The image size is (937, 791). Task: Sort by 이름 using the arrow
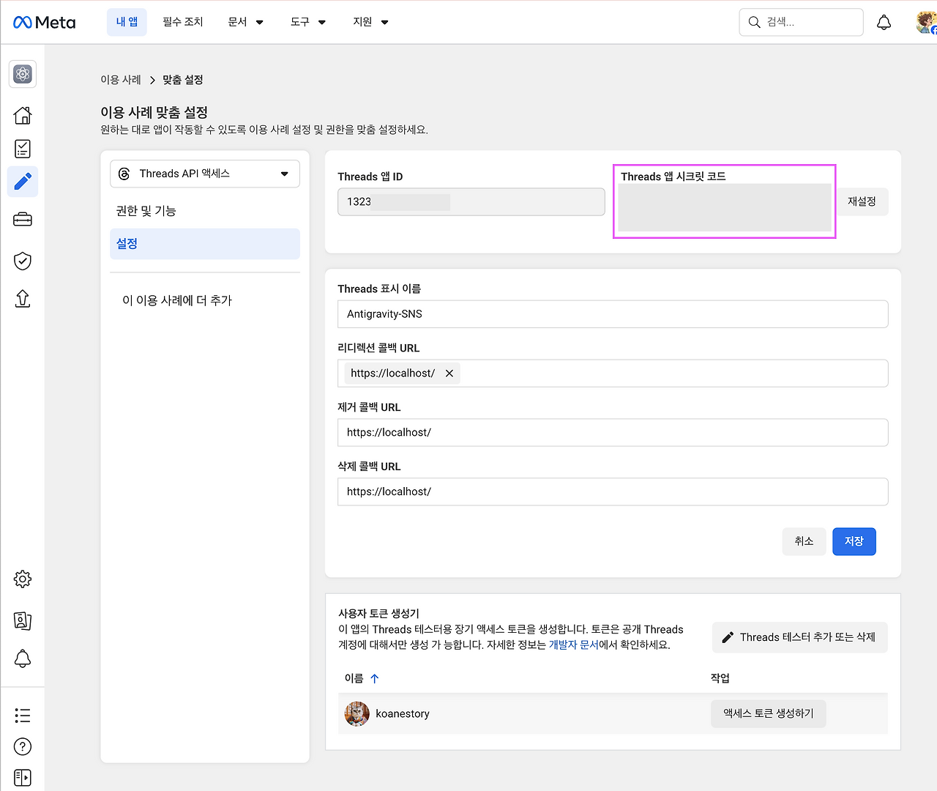pyautogui.click(x=375, y=679)
